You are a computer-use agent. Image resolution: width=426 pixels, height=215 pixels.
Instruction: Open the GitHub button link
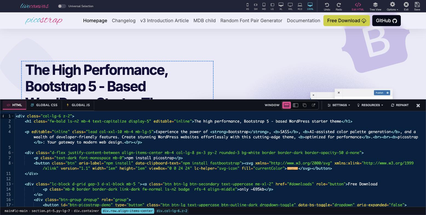[x=386, y=21]
